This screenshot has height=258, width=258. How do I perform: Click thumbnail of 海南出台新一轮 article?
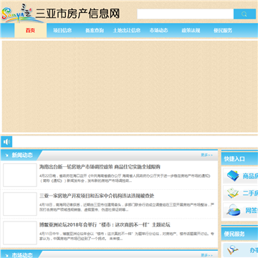20,175
